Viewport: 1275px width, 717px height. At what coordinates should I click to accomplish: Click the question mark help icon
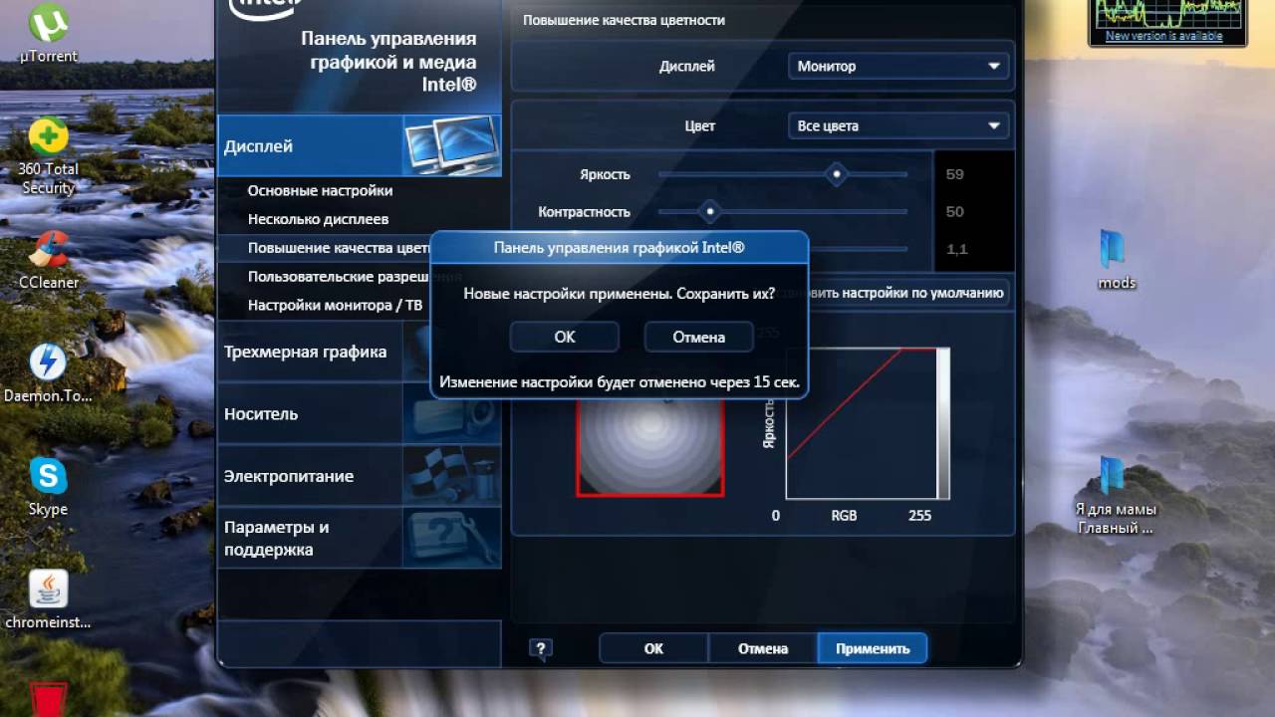pos(540,649)
